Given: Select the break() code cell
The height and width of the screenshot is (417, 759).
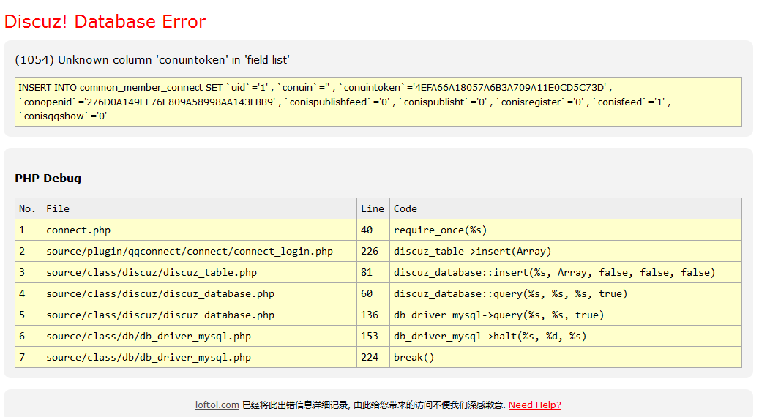Looking at the screenshot, I should (565, 358).
